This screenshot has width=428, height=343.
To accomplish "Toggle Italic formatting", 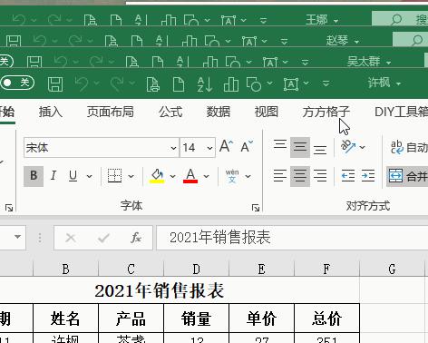I will click(x=53, y=175).
